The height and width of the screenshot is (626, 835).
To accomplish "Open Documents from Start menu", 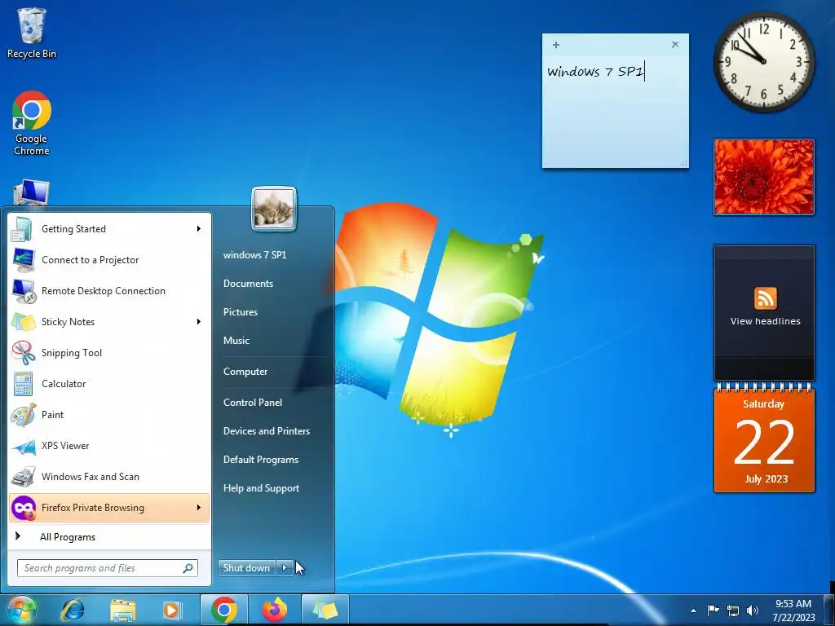I will tap(248, 284).
